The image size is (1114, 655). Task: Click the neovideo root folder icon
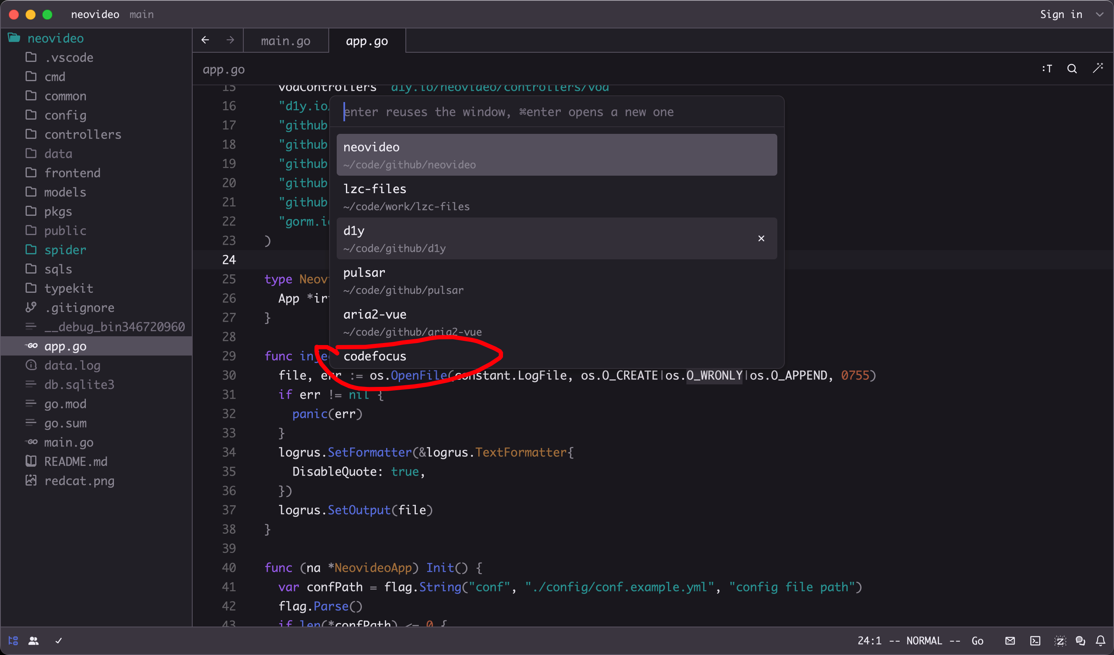point(14,38)
